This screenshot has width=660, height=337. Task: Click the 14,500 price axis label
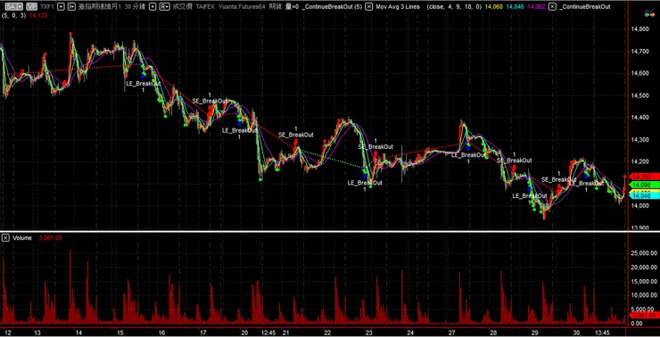[639, 95]
